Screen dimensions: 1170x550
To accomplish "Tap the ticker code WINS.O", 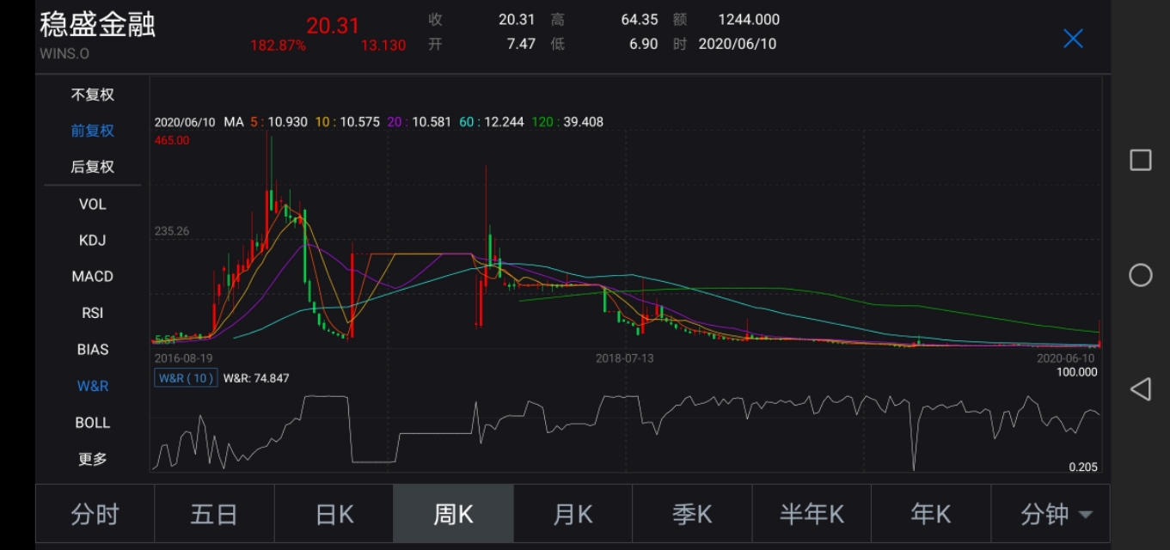I will pos(64,53).
